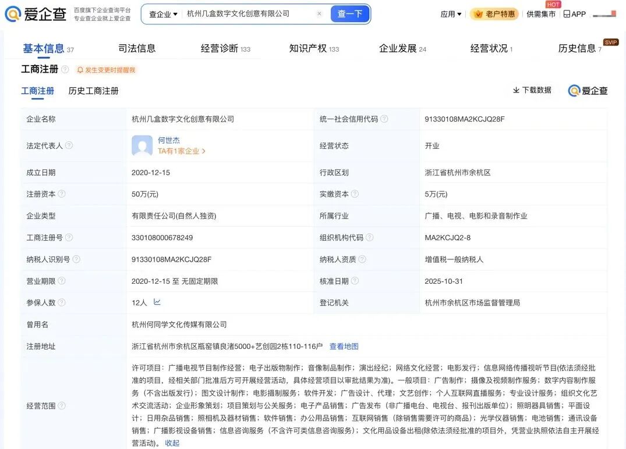Clear the search box using the × icon
626x449 pixels.
tap(319, 13)
